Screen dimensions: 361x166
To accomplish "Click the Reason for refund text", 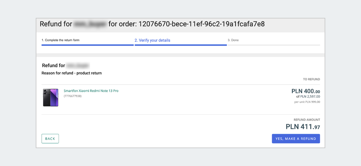I will (72, 73).
